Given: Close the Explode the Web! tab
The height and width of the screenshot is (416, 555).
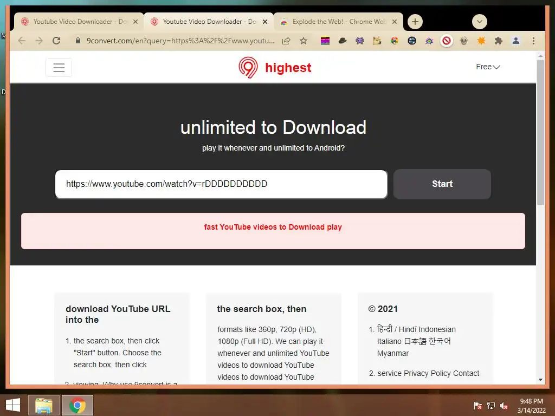Looking at the screenshot, I should coord(395,22).
